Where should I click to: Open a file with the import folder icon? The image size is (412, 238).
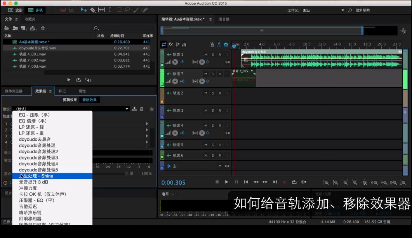7,28
